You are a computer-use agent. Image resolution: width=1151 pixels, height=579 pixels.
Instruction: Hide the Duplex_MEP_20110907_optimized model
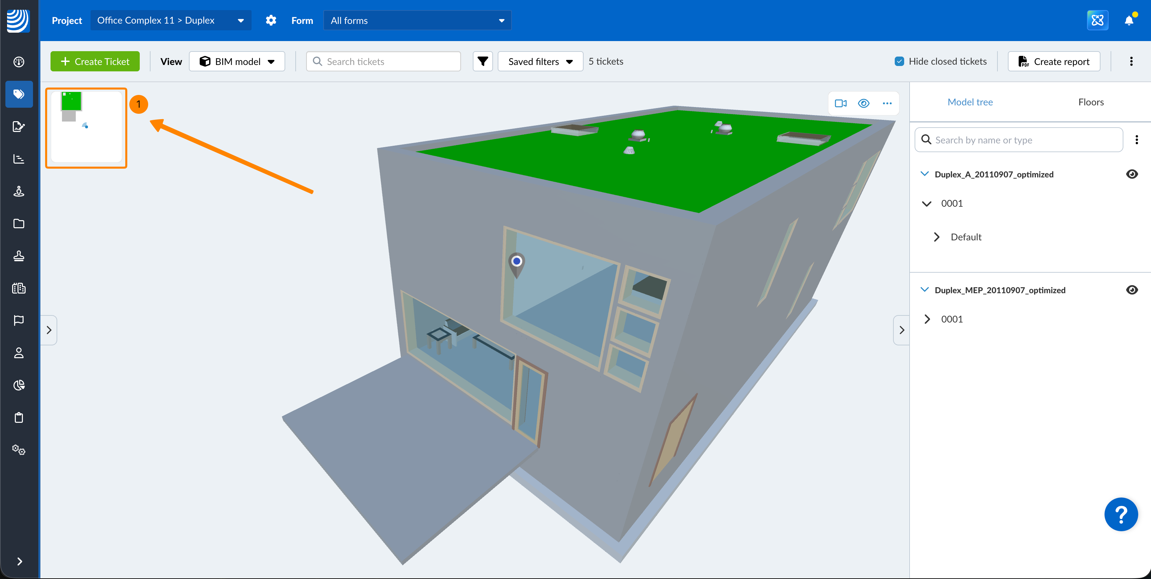1132,290
